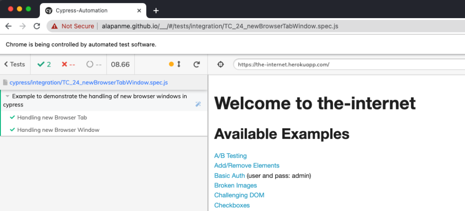Rerun all tests with Cypress reload icon

tap(196, 64)
